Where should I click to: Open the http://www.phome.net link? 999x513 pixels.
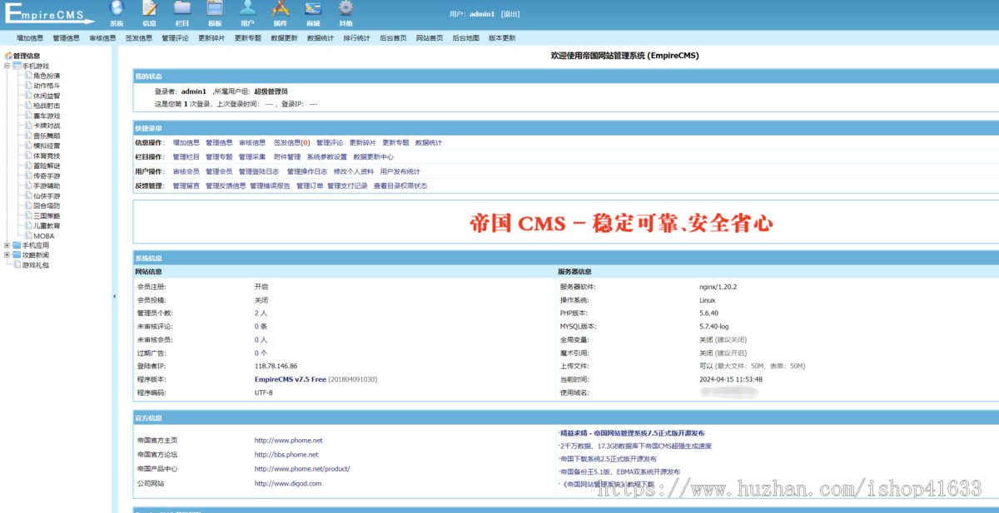tap(288, 441)
